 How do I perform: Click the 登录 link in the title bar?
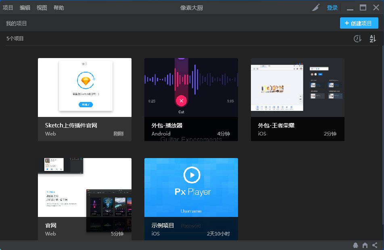[x=332, y=7]
